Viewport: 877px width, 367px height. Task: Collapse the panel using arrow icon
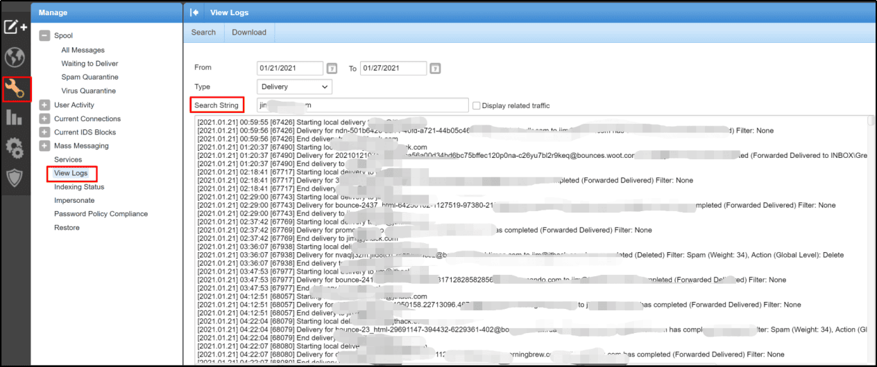(195, 12)
